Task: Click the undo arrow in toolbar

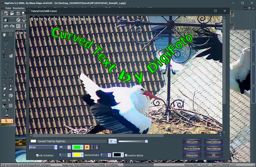Action: point(6,26)
